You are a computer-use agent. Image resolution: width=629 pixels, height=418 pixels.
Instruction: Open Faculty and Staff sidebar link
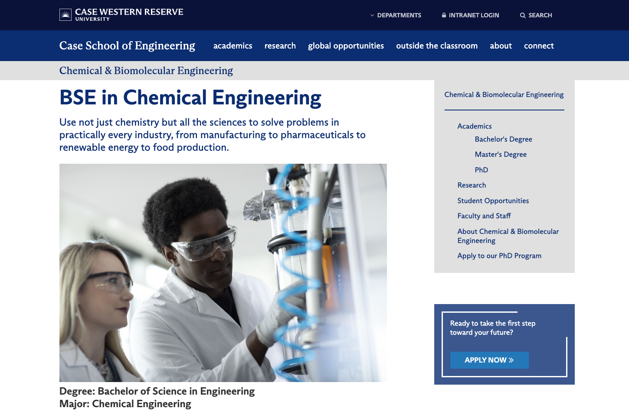(484, 216)
